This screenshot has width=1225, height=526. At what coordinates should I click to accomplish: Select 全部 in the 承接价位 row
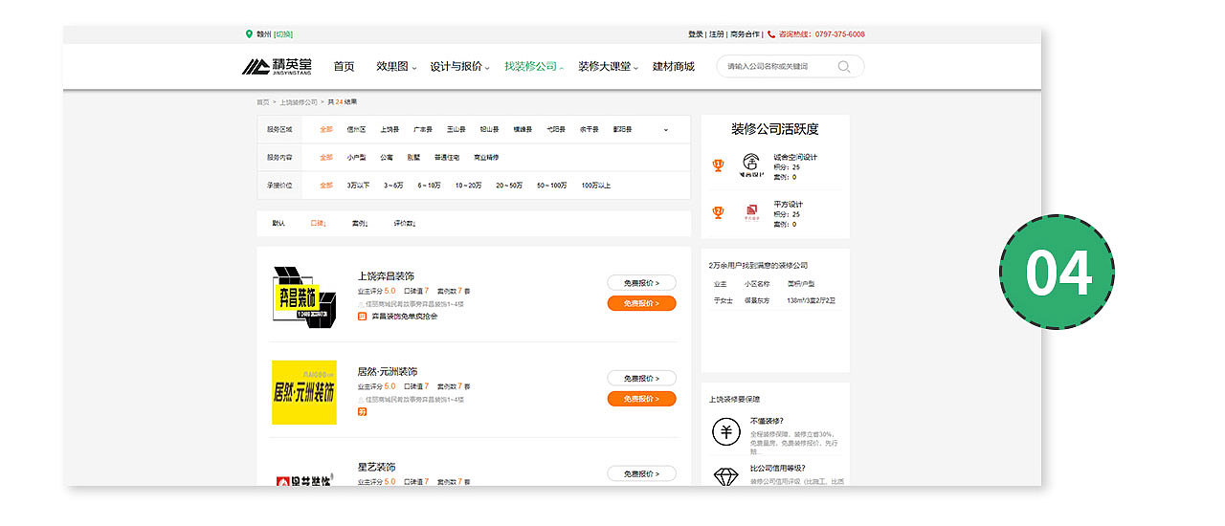point(326,185)
